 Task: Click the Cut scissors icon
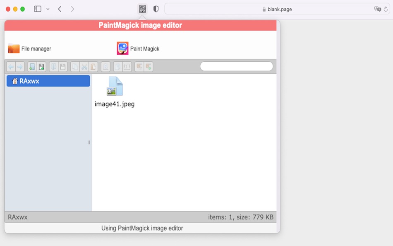pyautogui.click(x=84, y=67)
